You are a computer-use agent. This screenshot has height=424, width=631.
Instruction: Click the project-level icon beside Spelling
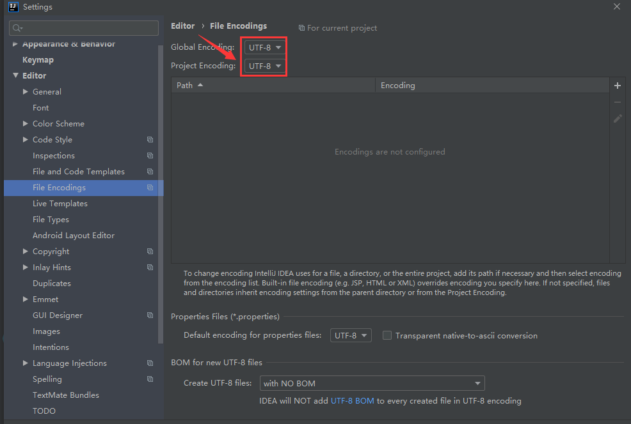pyautogui.click(x=150, y=379)
